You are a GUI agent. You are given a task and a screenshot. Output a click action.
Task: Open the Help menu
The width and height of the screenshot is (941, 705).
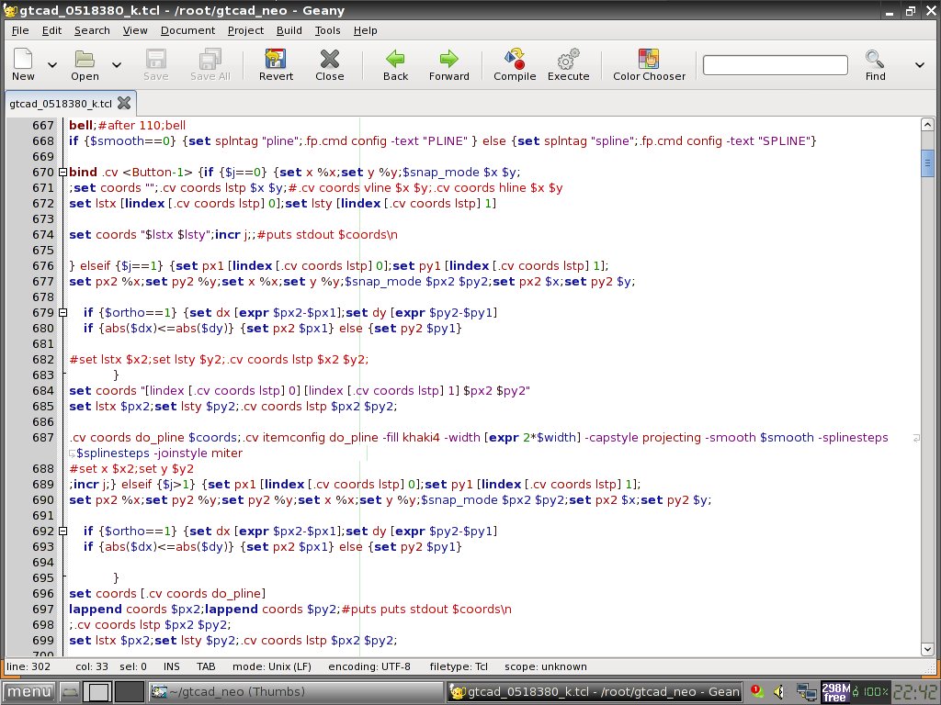click(365, 30)
